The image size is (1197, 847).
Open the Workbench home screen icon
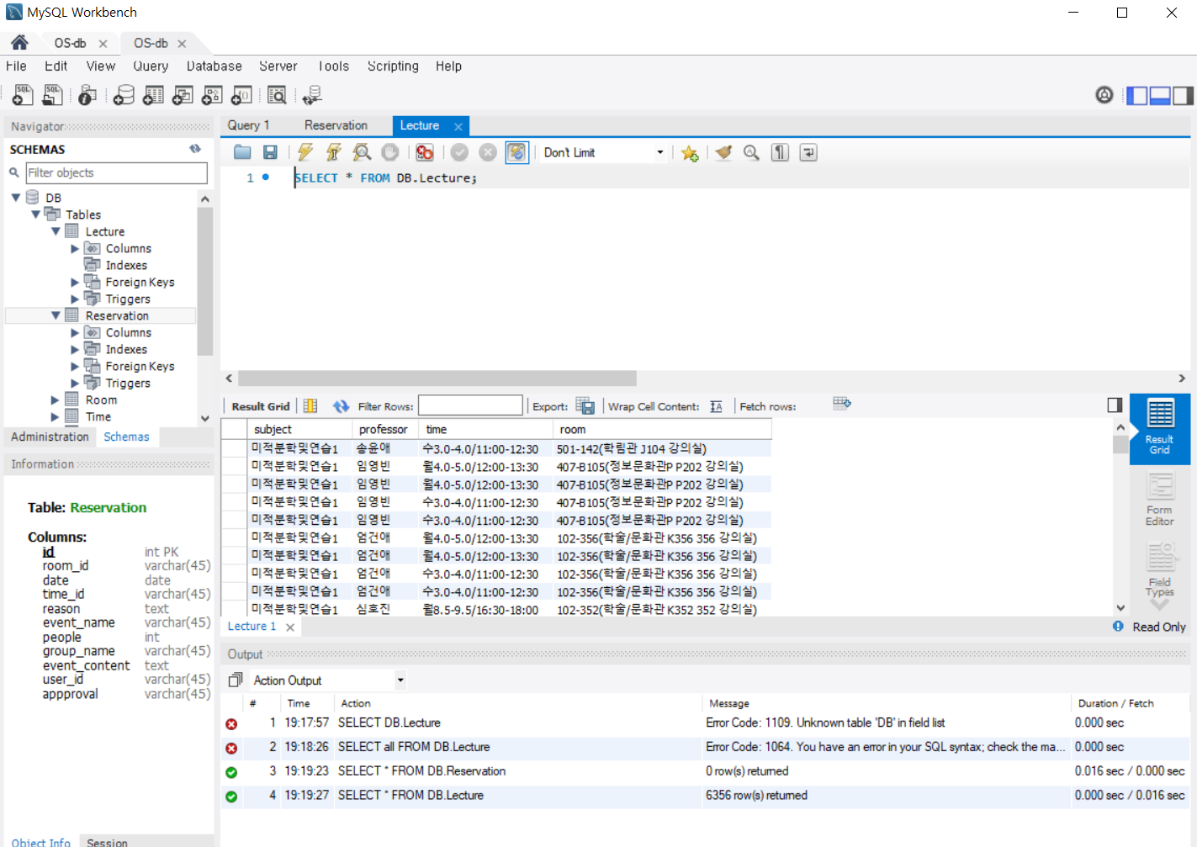pyautogui.click(x=19, y=43)
